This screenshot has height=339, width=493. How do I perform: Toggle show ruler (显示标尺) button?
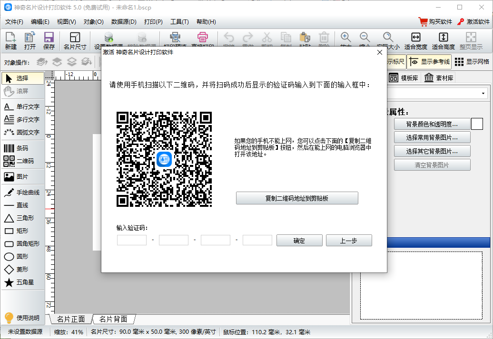pyautogui.click(x=396, y=62)
